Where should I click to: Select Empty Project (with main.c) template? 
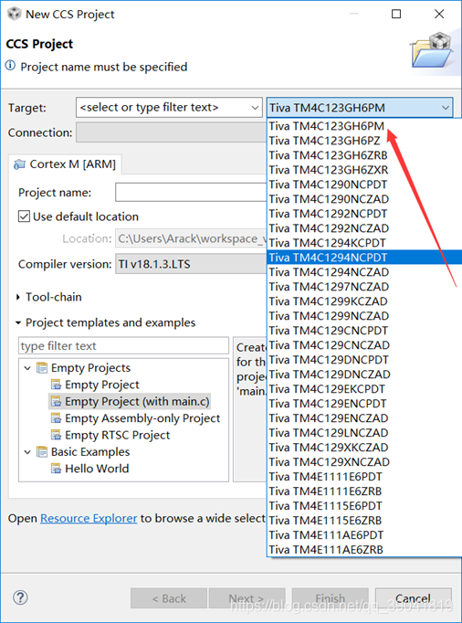pyautogui.click(x=137, y=402)
